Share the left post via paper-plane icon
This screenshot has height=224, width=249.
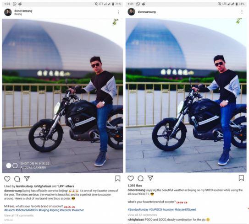tap(27, 179)
